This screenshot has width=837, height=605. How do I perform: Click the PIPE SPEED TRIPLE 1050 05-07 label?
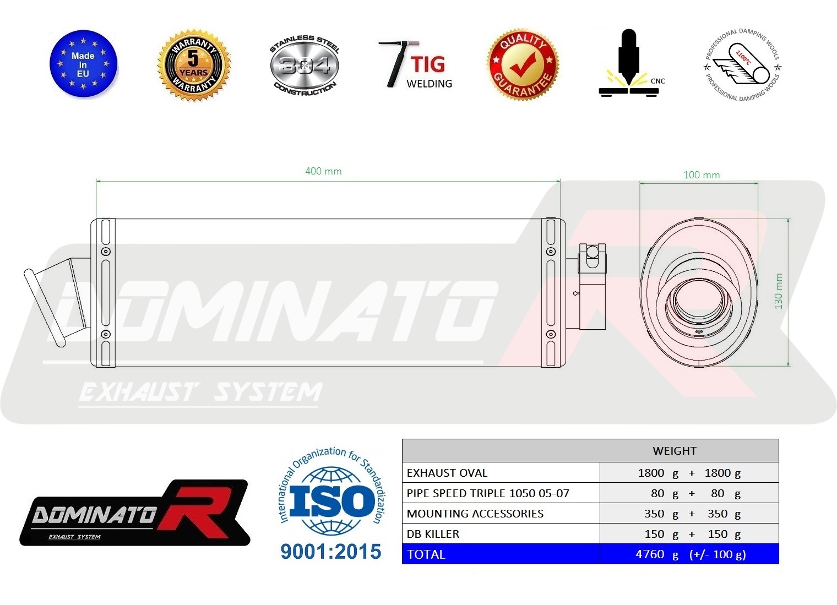click(488, 493)
